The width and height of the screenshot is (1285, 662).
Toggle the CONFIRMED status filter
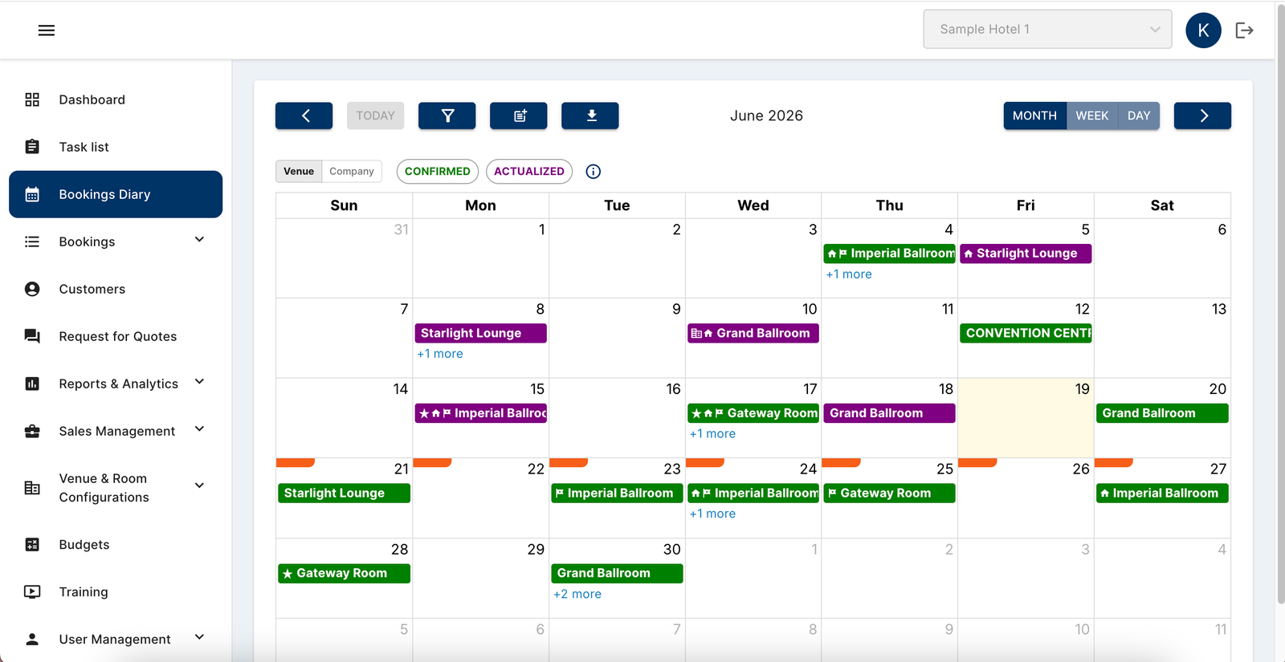click(x=438, y=171)
